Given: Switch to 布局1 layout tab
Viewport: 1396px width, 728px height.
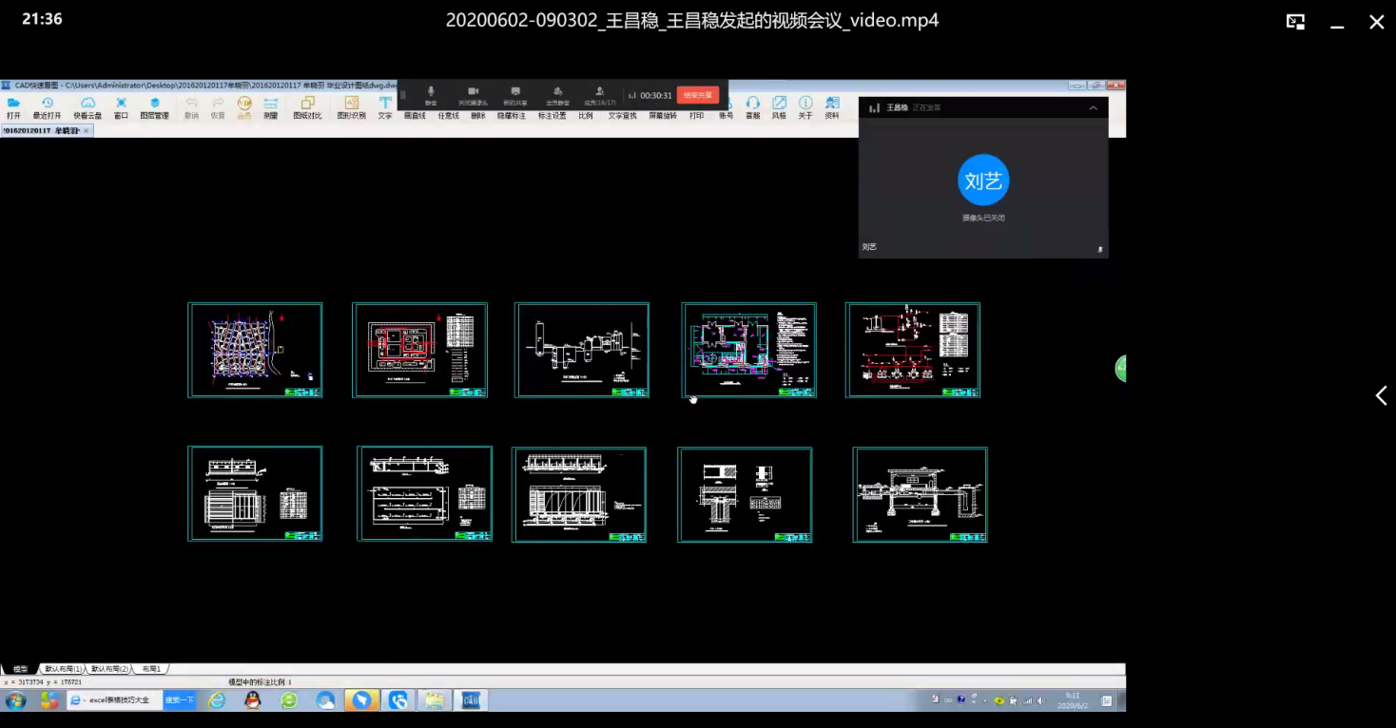Looking at the screenshot, I should (151, 669).
